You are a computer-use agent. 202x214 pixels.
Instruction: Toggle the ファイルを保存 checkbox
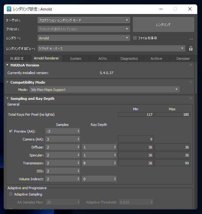tap(135, 38)
